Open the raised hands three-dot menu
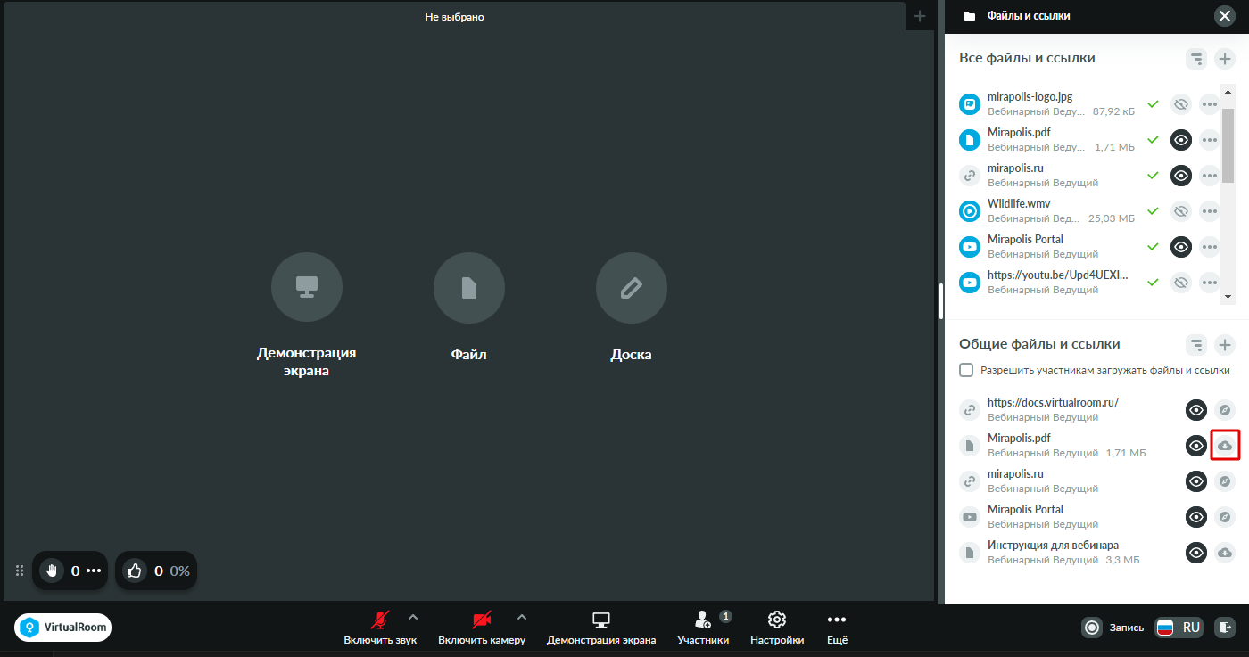The height and width of the screenshot is (657, 1249). click(x=94, y=571)
